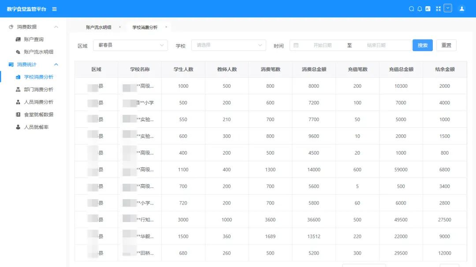Click the 账户查询 sidebar icon
This screenshot has width=476, height=267.
[18, 39]
